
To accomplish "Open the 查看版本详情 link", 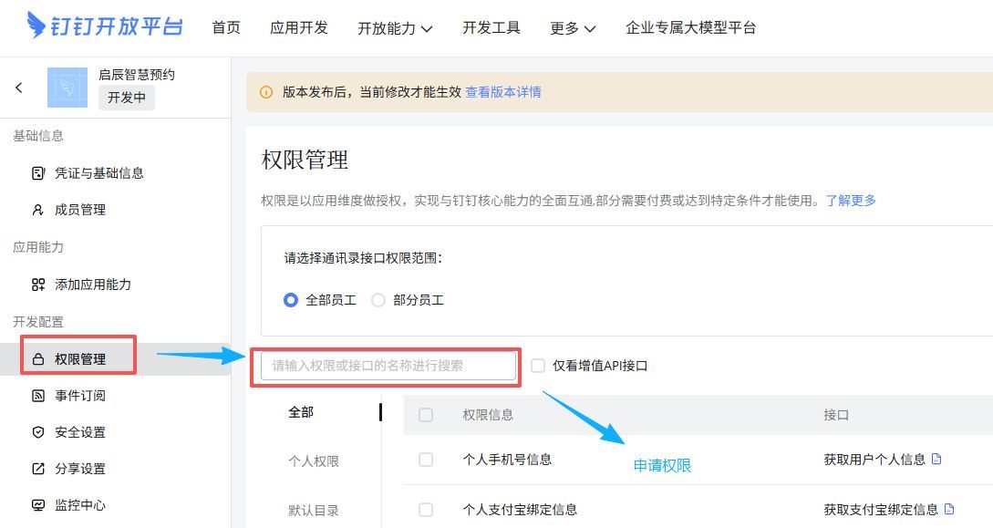I will pos(503,92).
